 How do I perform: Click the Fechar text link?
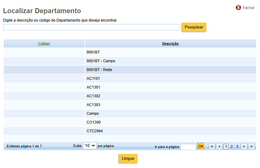pos(248,8)
